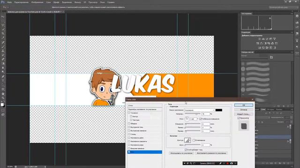Image resolution: width=300 pixels, height=168 pixels.
Task: Select the Gradient tool
Action: (3, 63)
